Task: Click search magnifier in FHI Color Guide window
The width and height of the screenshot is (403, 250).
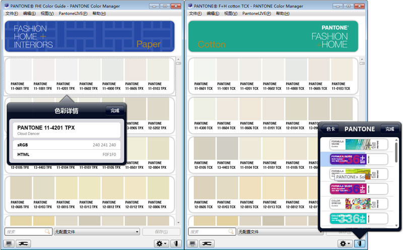Action: [47, 231]
